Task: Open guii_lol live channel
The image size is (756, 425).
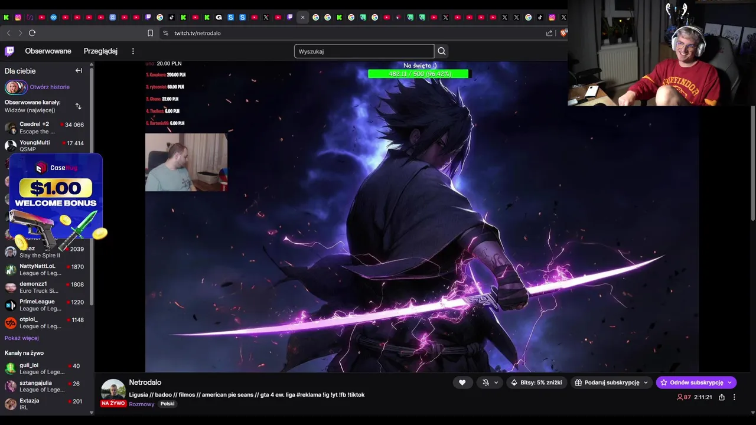Action: (45, 369)
